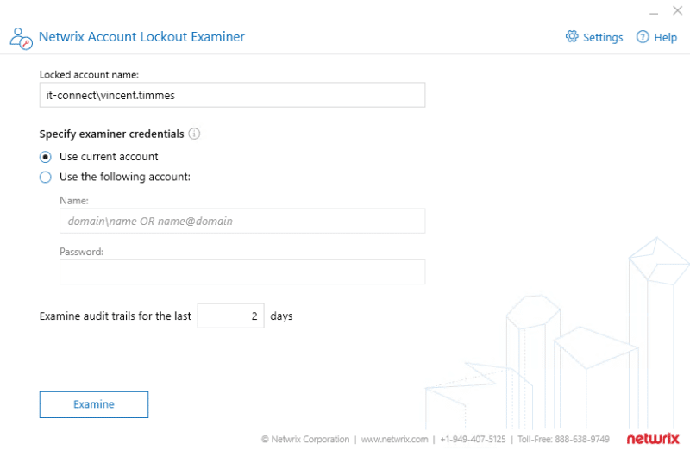Screen dimensions: 690x450
Task: Click the +1-949-407-5125 phone number
Action: coord(473,440)
